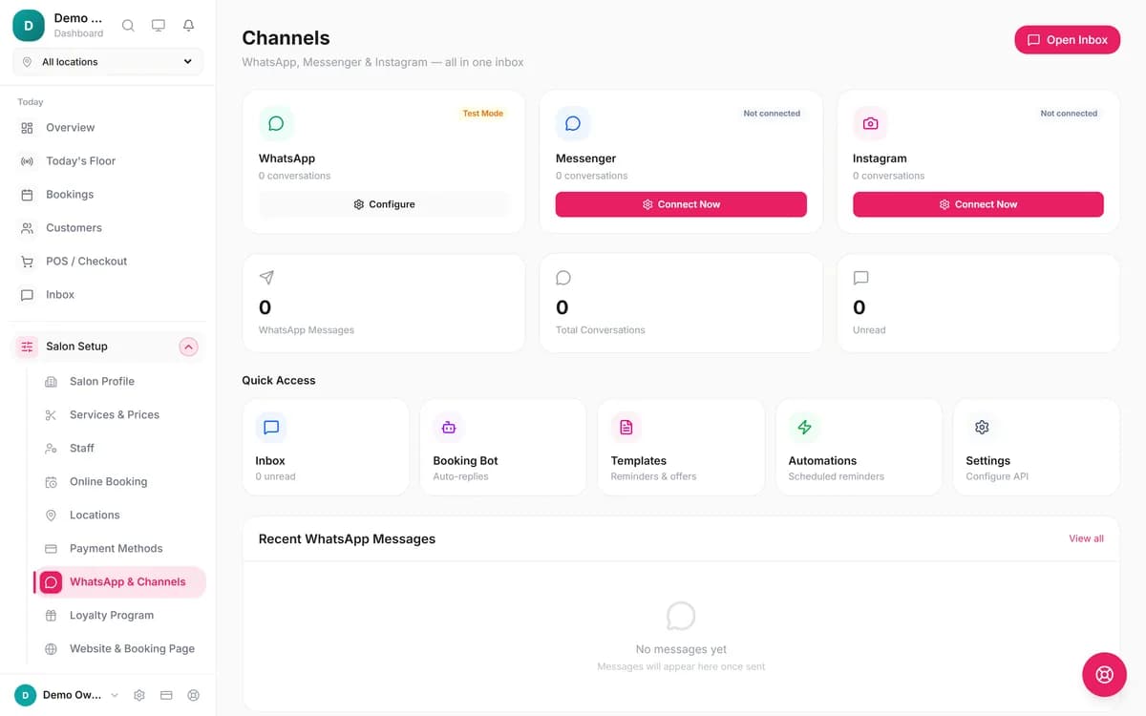Click Connect Now for Instagram
The width and height of the screenshot is (1146, 716).
tap(978, 204)
